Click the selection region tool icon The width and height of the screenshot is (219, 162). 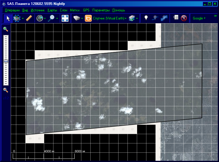(17, 18)
